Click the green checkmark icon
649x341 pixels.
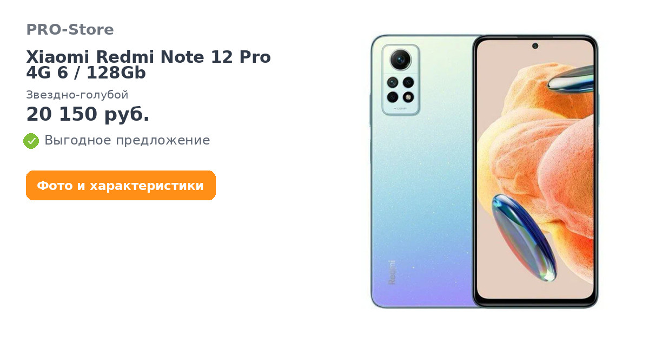(31, 141)
